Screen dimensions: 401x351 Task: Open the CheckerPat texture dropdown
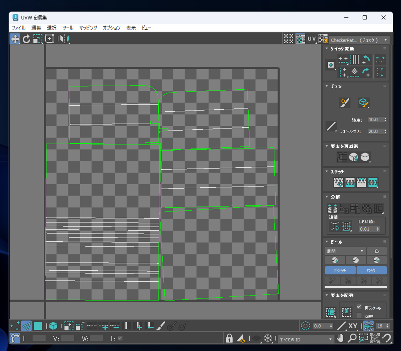[x=359, y=40]
